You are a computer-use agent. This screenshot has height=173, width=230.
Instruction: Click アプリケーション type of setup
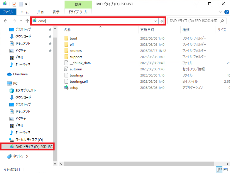click(x=192, y=87)
